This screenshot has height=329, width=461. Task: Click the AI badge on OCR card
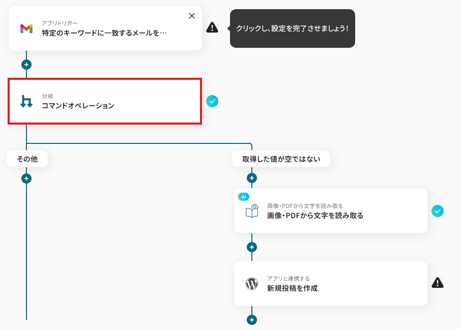click(x=244, y=197)
